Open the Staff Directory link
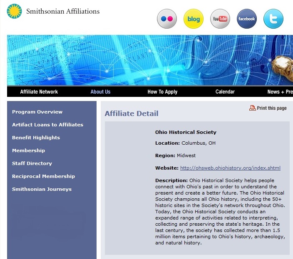Screen dimensions: 293x259 pos(32,163)
